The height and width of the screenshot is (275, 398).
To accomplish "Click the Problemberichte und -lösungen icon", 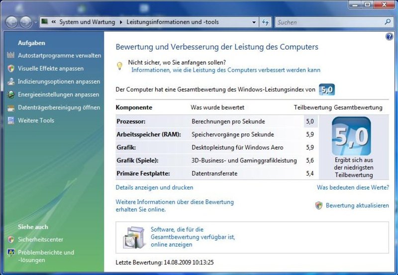I will (11, 253).
